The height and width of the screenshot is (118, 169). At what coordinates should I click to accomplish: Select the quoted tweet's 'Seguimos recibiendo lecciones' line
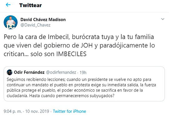pos(36,80)
